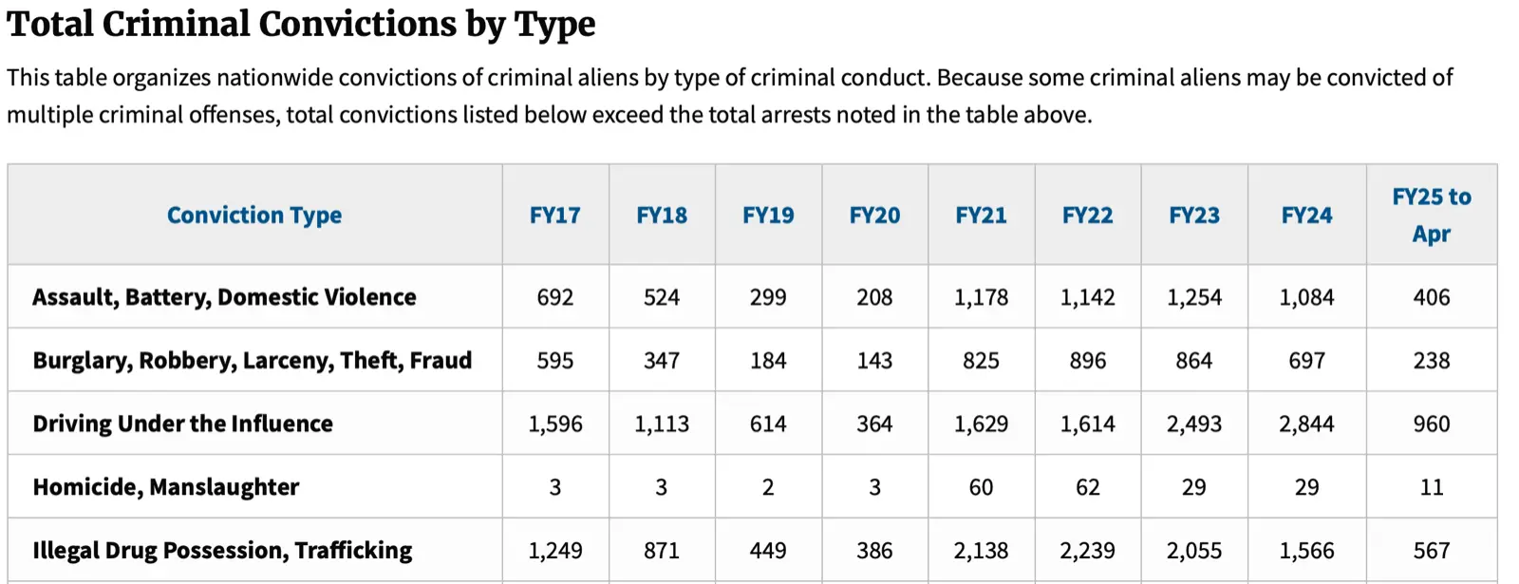Click the FY19 column header

[x=768, y=216]
